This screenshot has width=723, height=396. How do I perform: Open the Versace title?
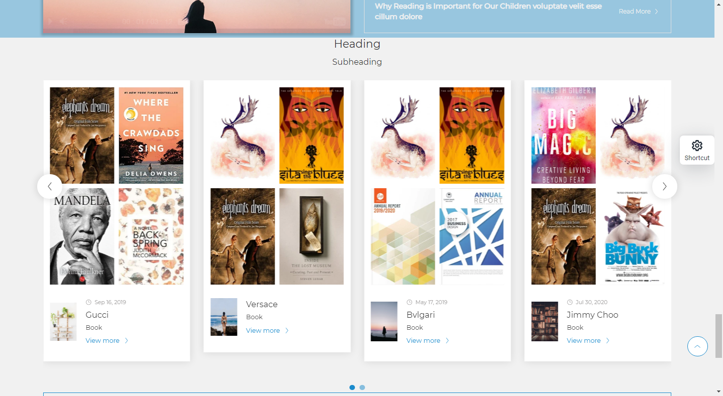[x=262, y=304]
